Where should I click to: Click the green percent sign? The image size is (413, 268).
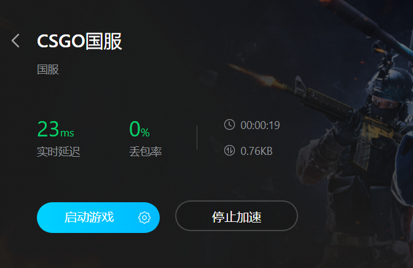pos(145,132)
